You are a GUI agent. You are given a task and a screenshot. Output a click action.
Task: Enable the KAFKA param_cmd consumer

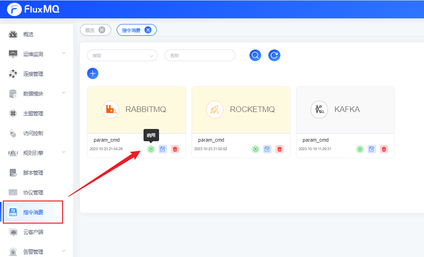pyautogui.click(x=360, y=149)
